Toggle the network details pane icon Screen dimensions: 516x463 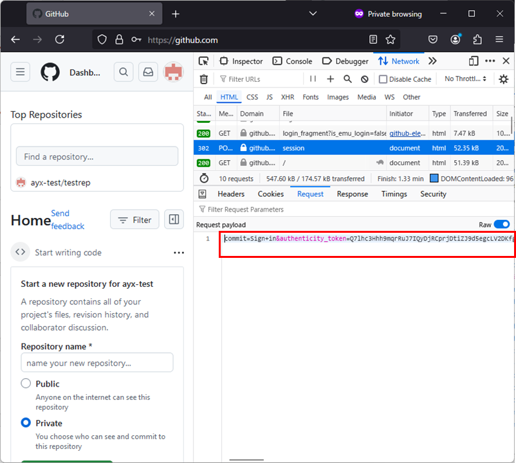point(203,194)
